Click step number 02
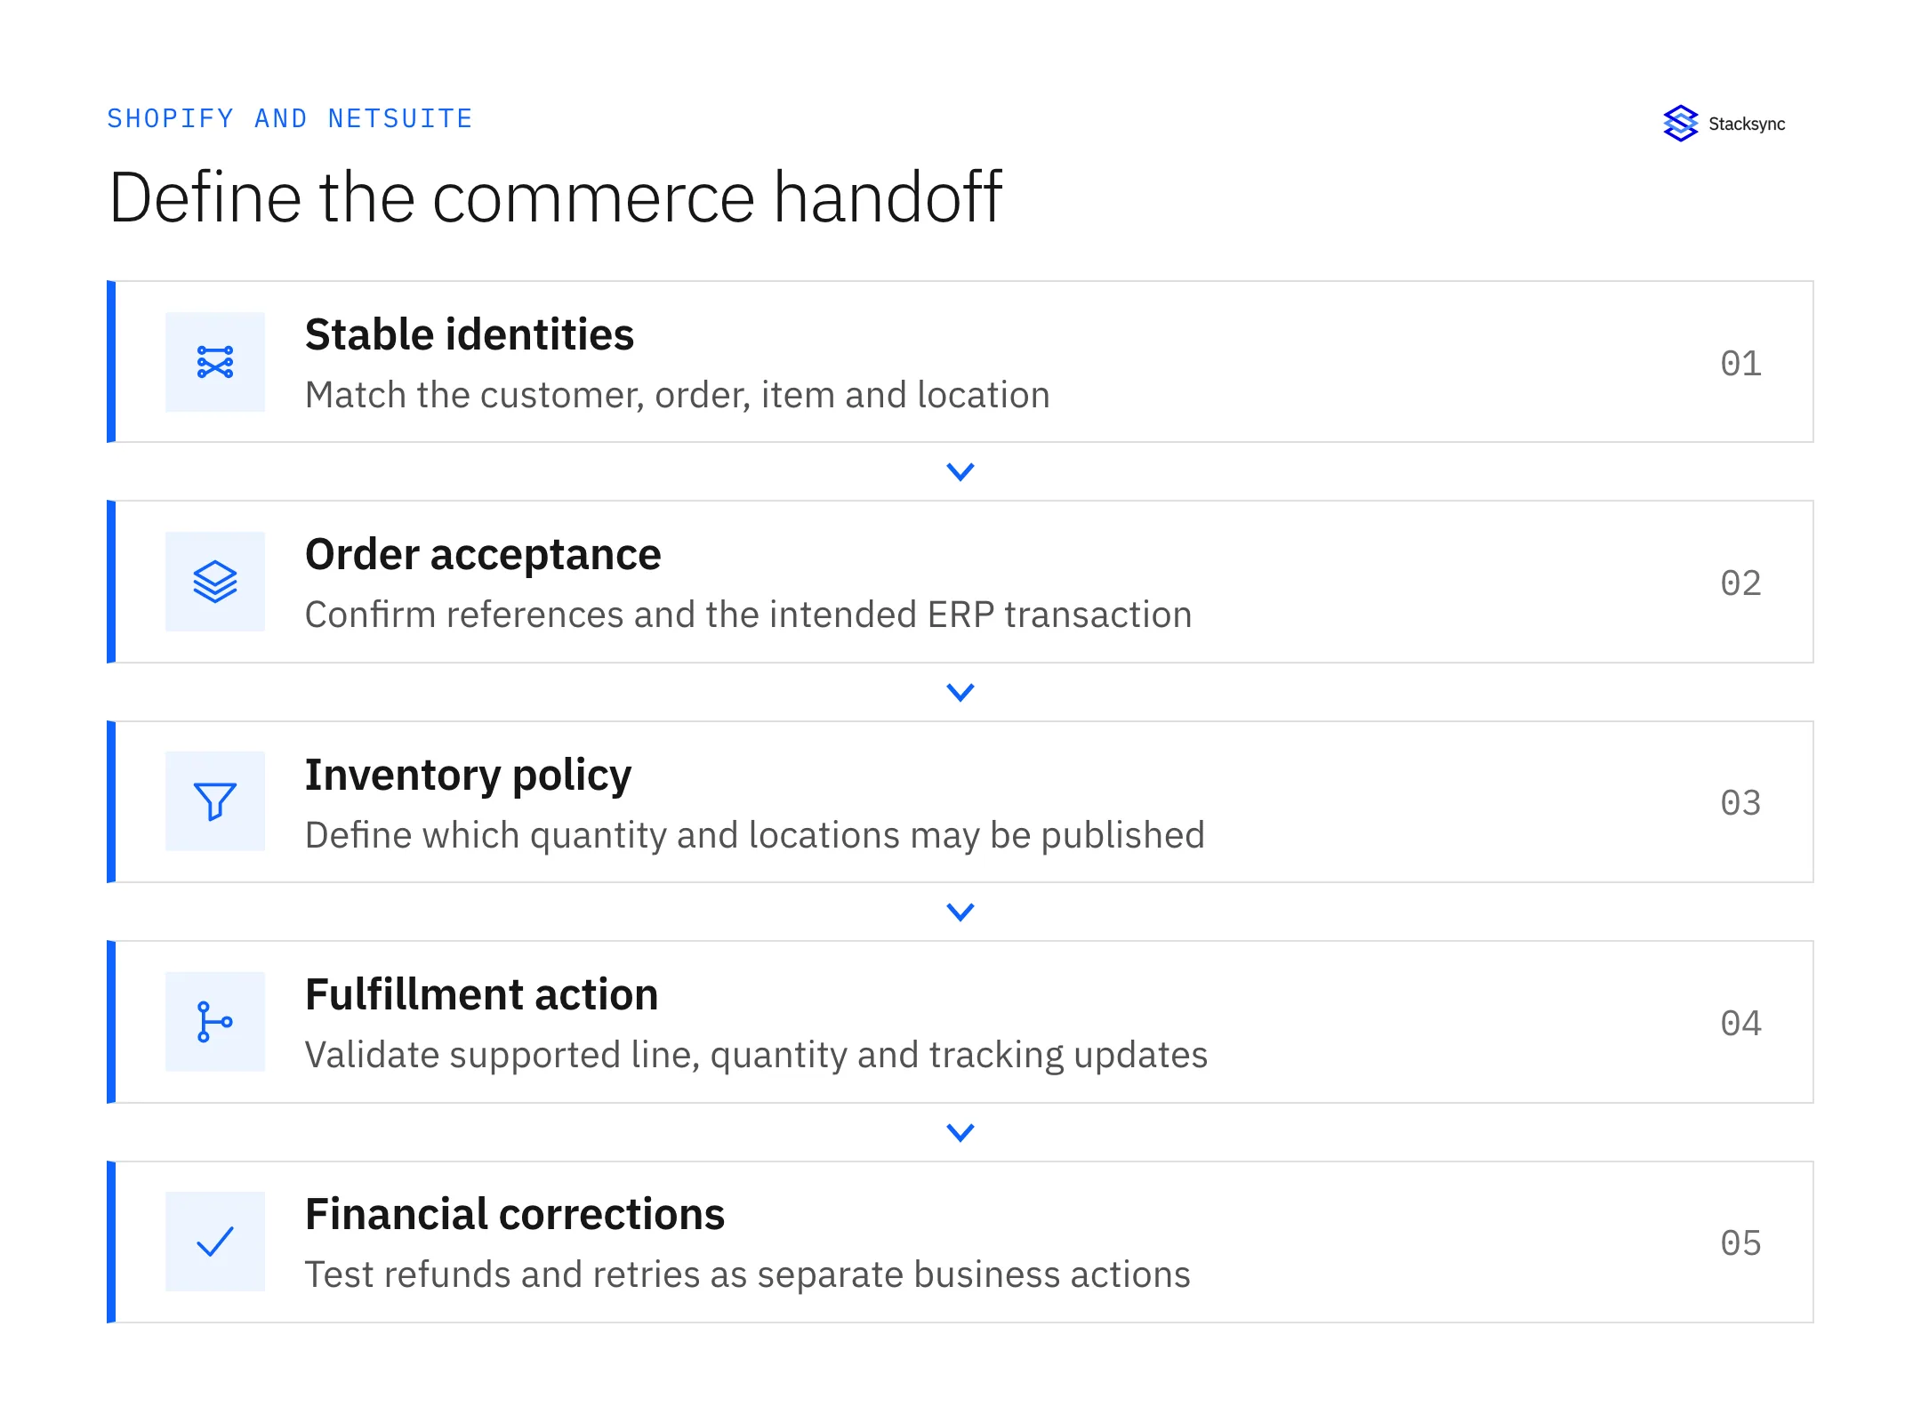The height and width of the screenshot is (1423, 1921). (1740, 583)
